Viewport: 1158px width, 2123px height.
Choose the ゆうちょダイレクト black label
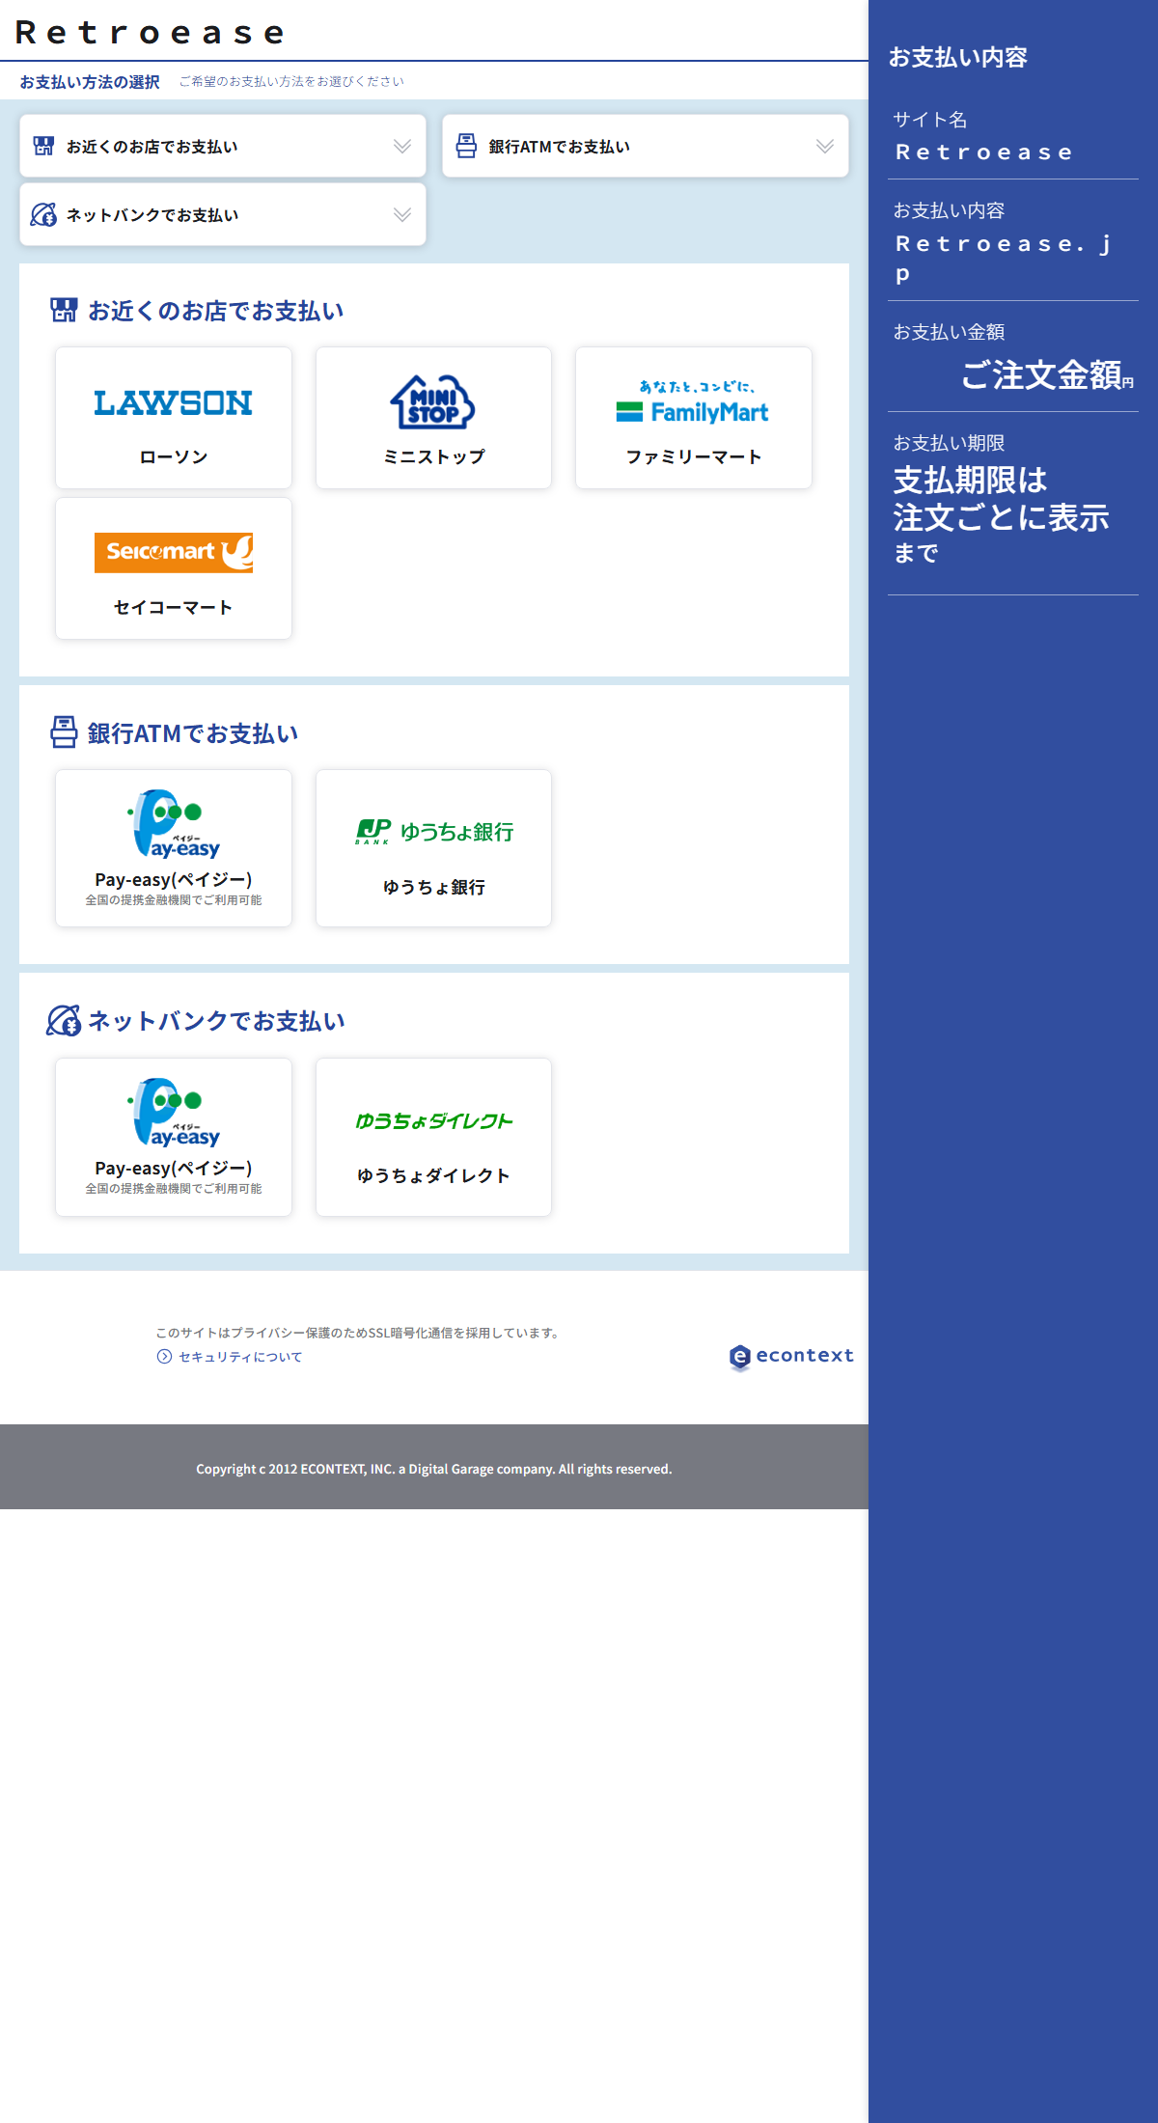coord(433,1175)
